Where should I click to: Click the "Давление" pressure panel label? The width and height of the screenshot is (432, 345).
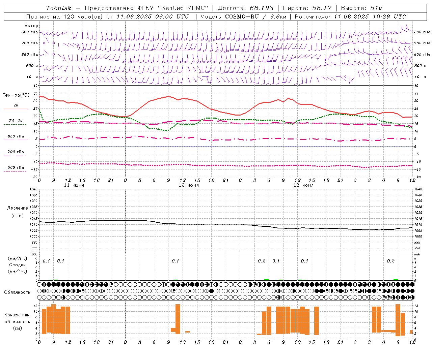(x=18, y=208)
